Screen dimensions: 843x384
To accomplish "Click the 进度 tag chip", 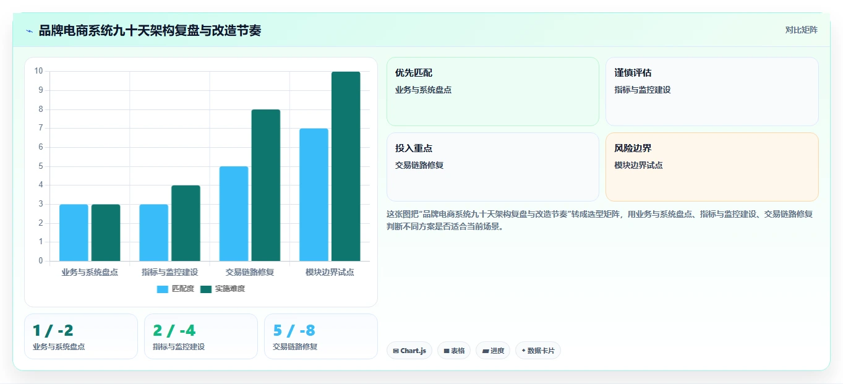I will click(493, 351).
